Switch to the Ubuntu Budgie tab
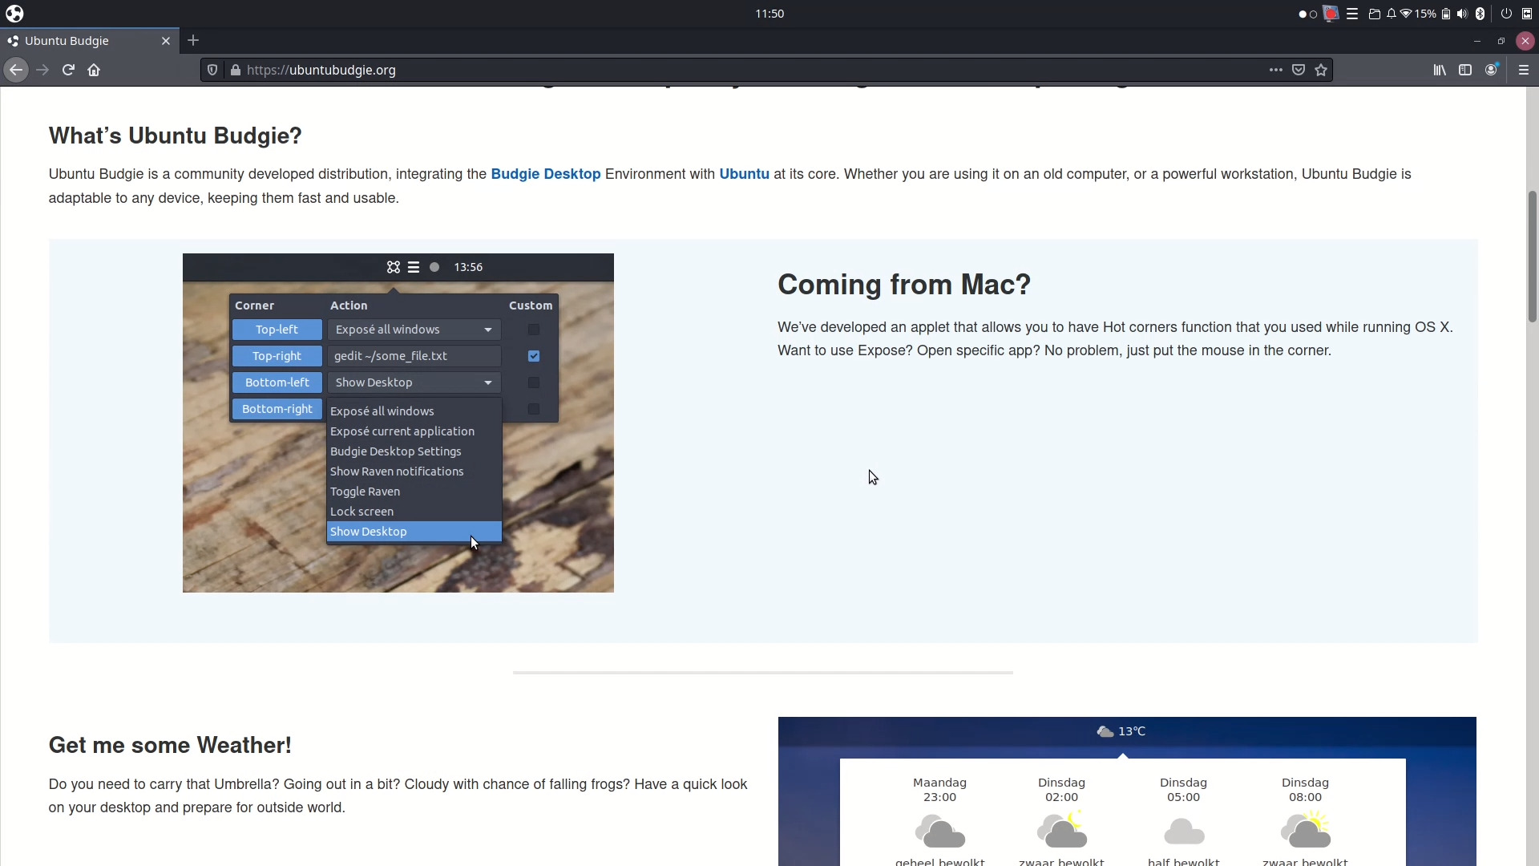The image size is (1539, 866). tap(88, 41)
